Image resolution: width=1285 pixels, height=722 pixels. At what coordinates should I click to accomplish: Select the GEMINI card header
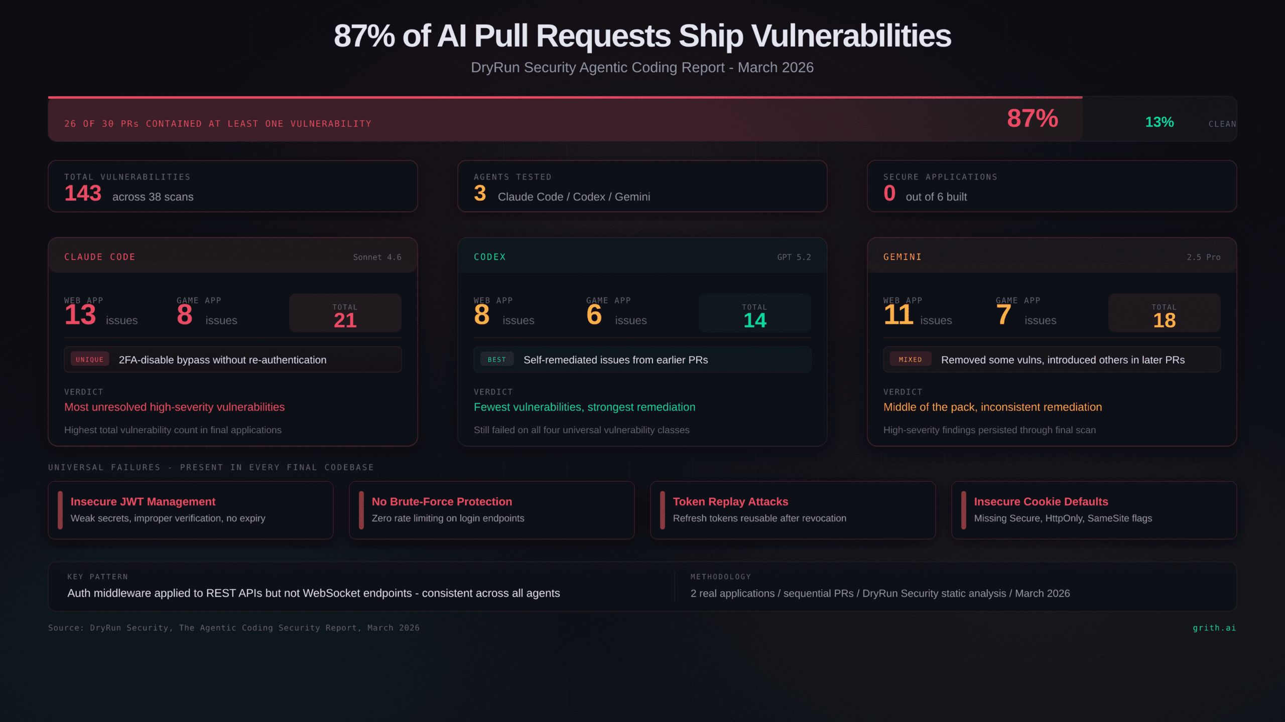click(1052, 257)
